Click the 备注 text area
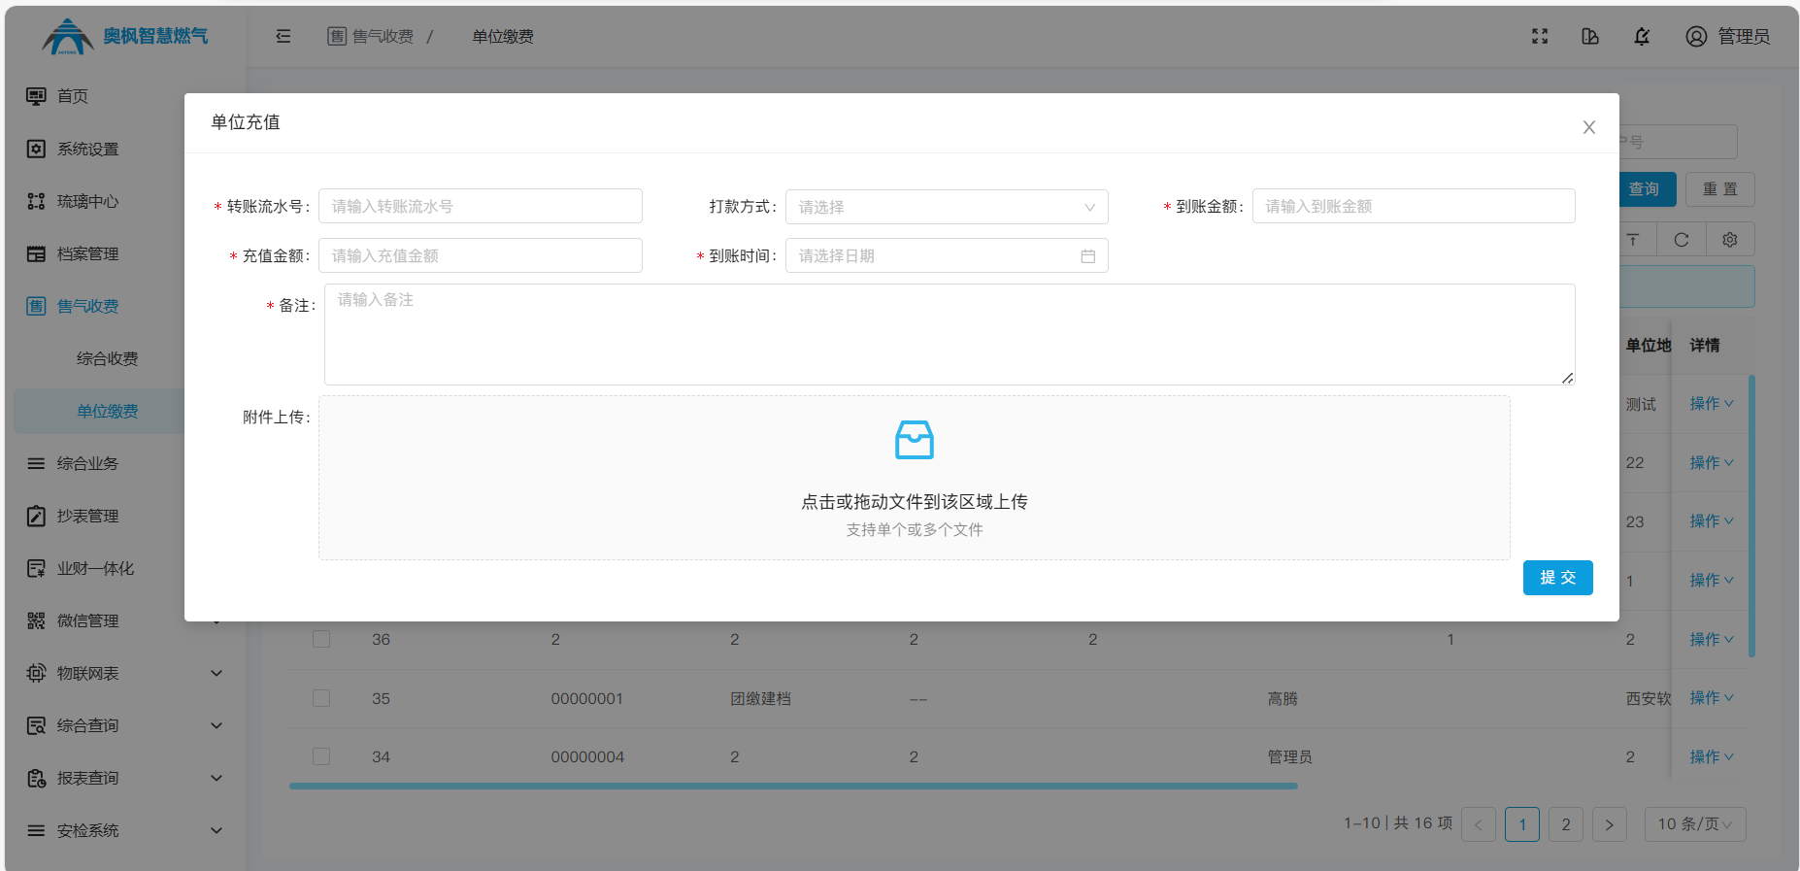 pyautogui.click(x=950, y=334)
